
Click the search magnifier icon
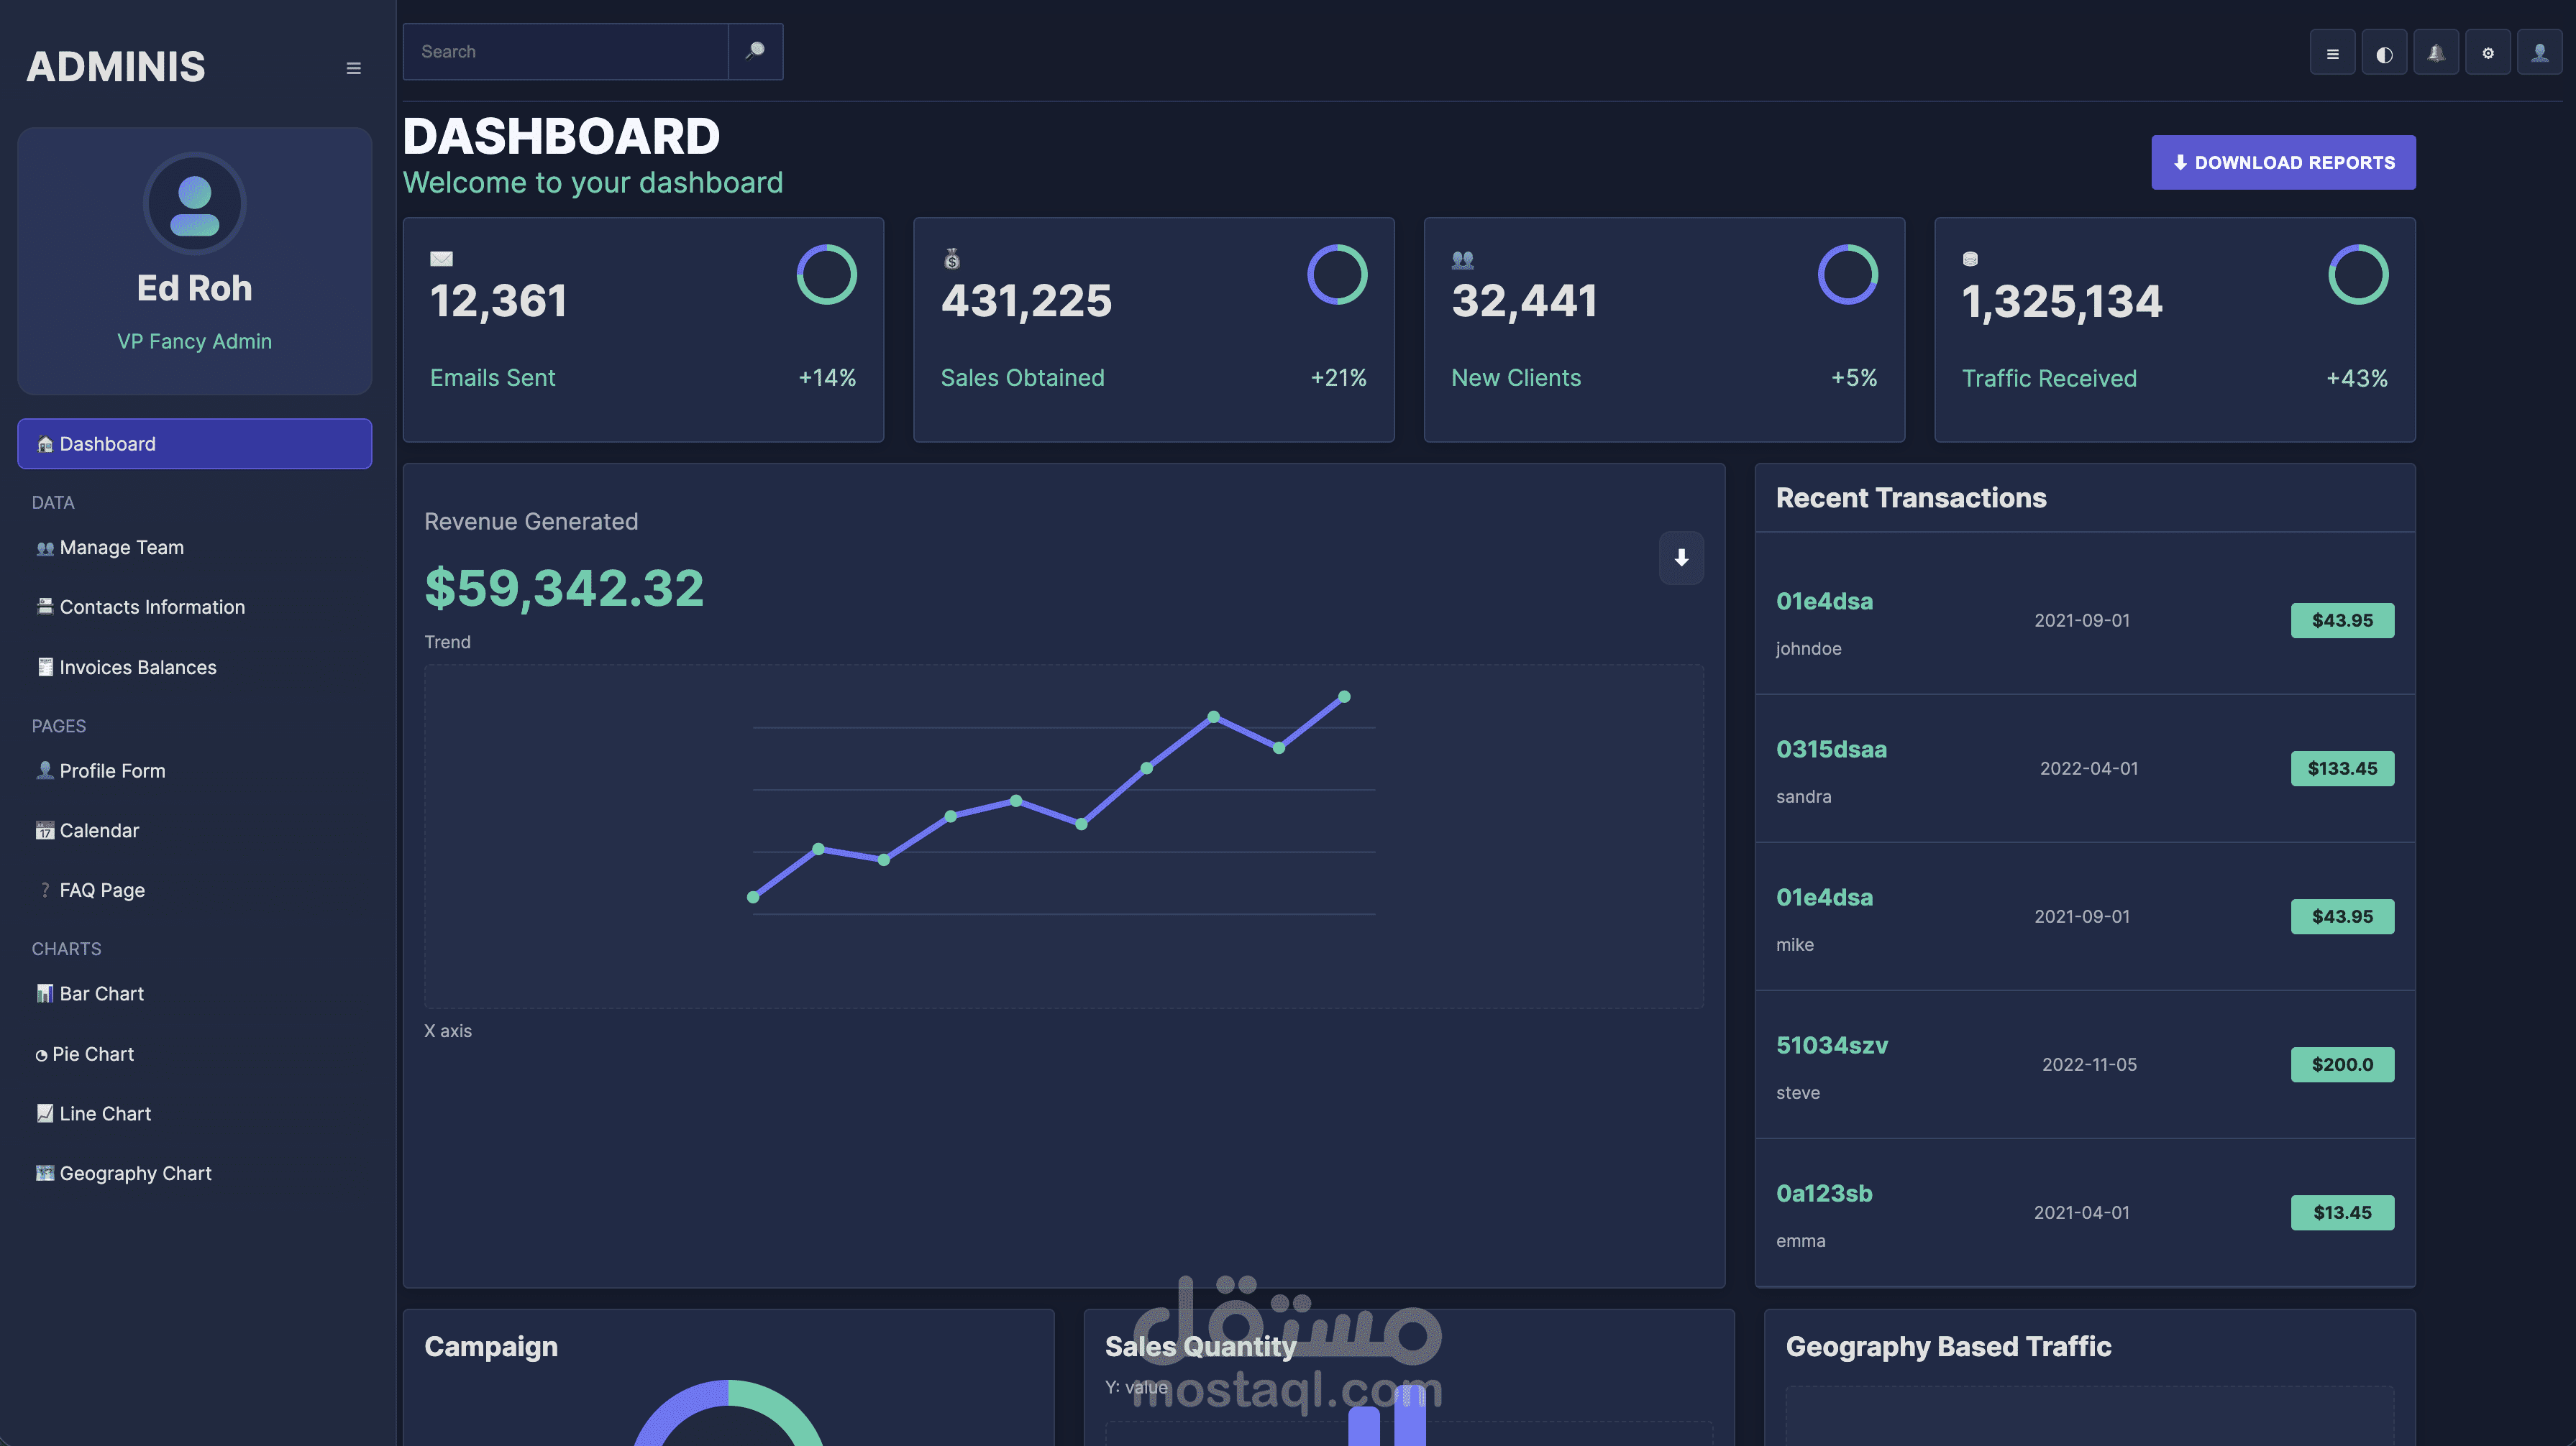[x=755, y=51]
